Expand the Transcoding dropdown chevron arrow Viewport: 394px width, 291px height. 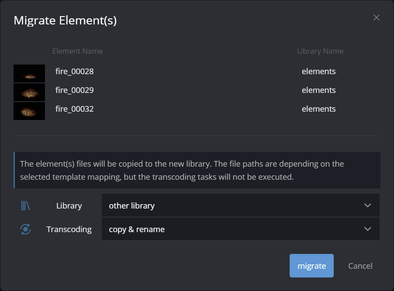[367, 229]
